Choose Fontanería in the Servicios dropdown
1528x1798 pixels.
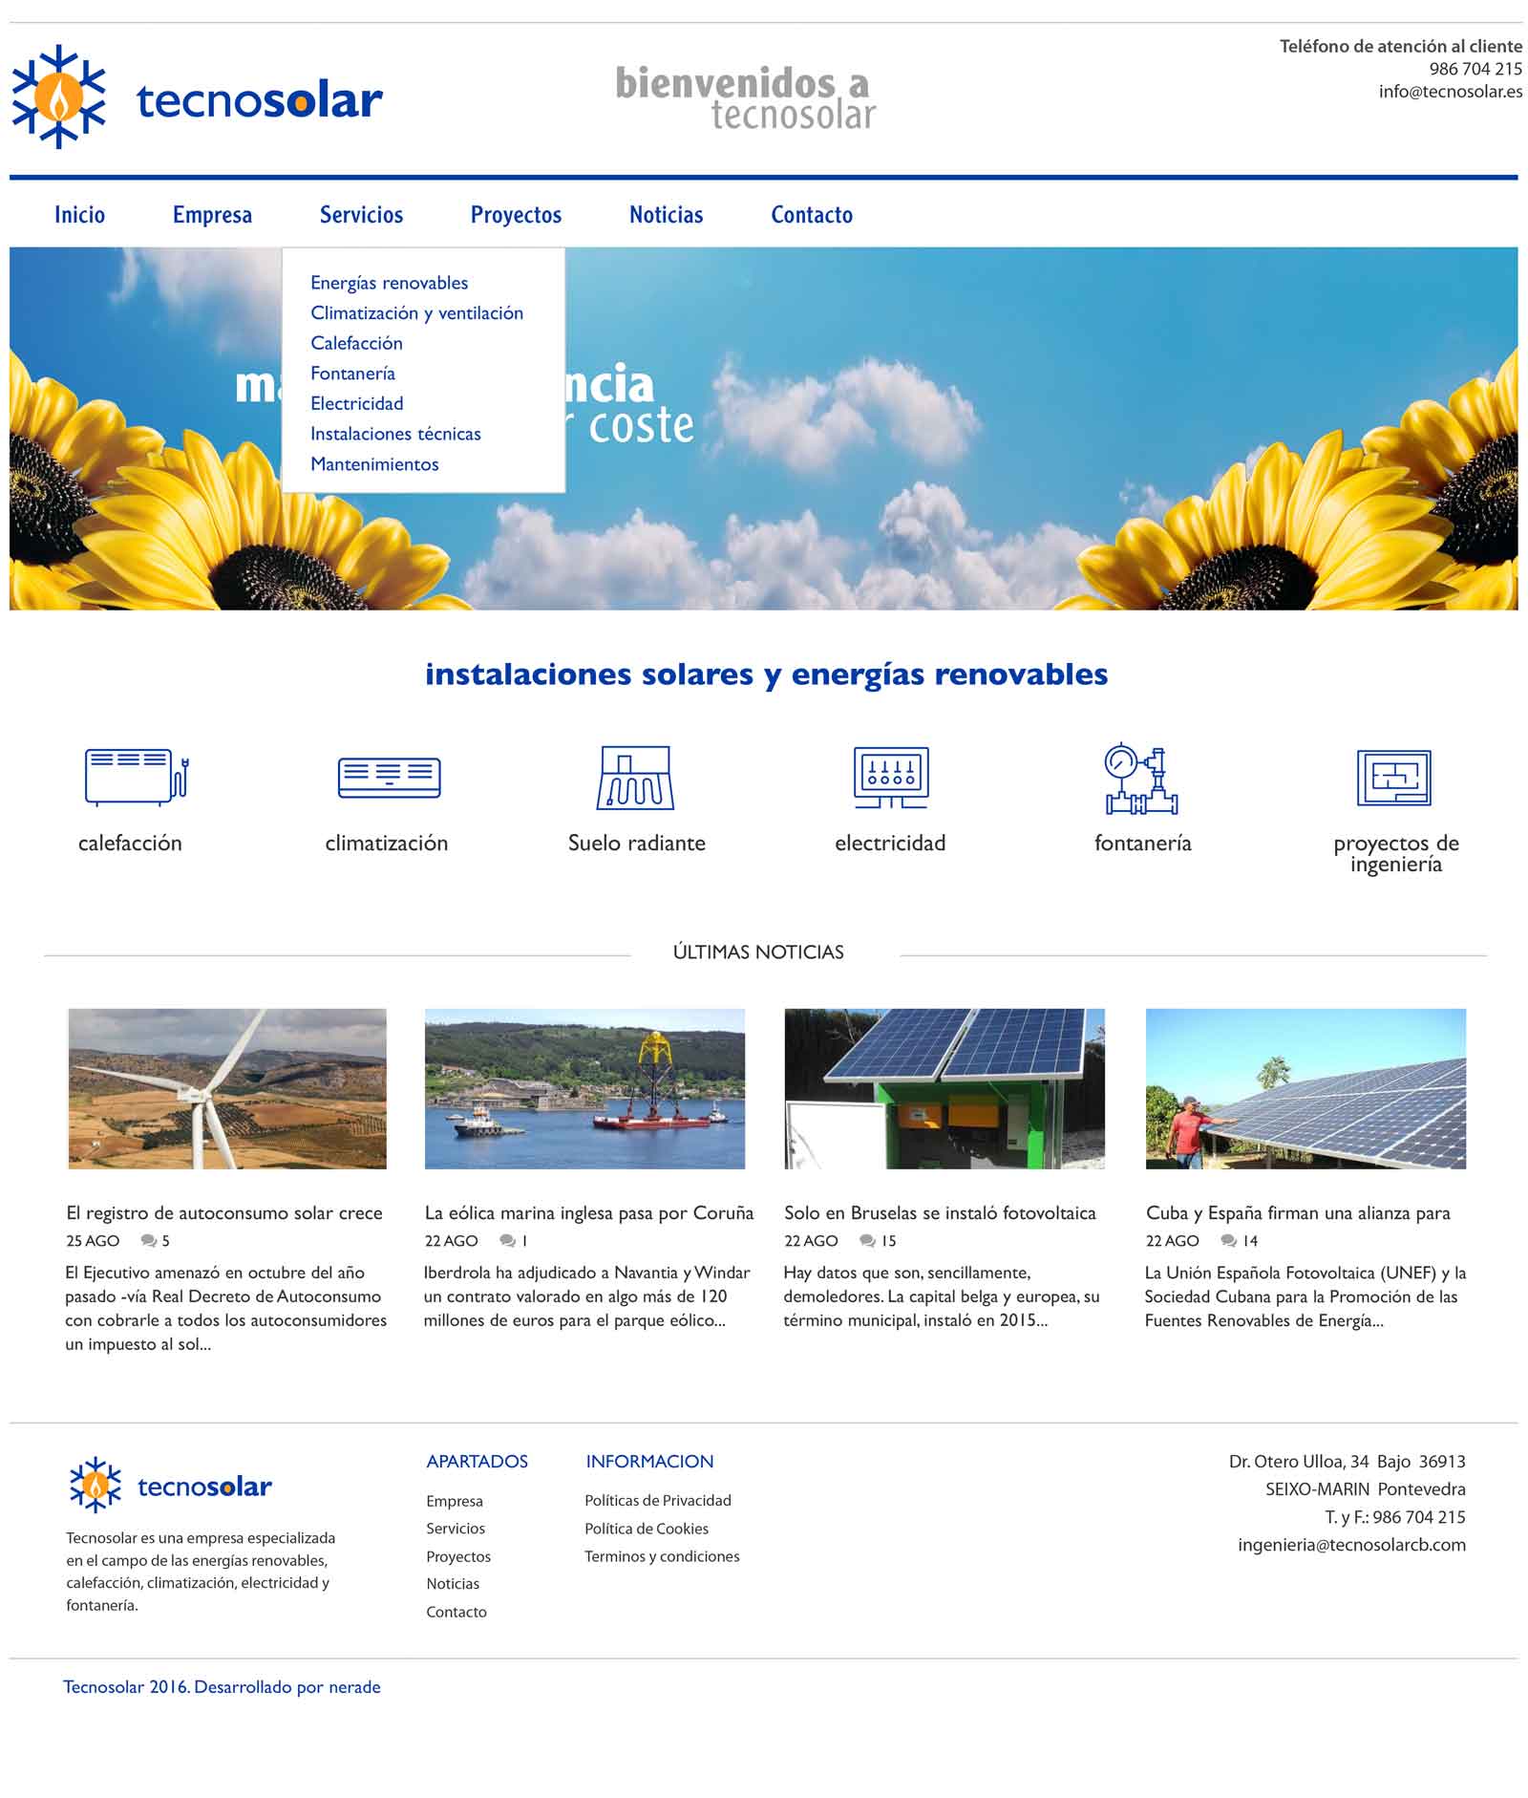click(352, 374)
